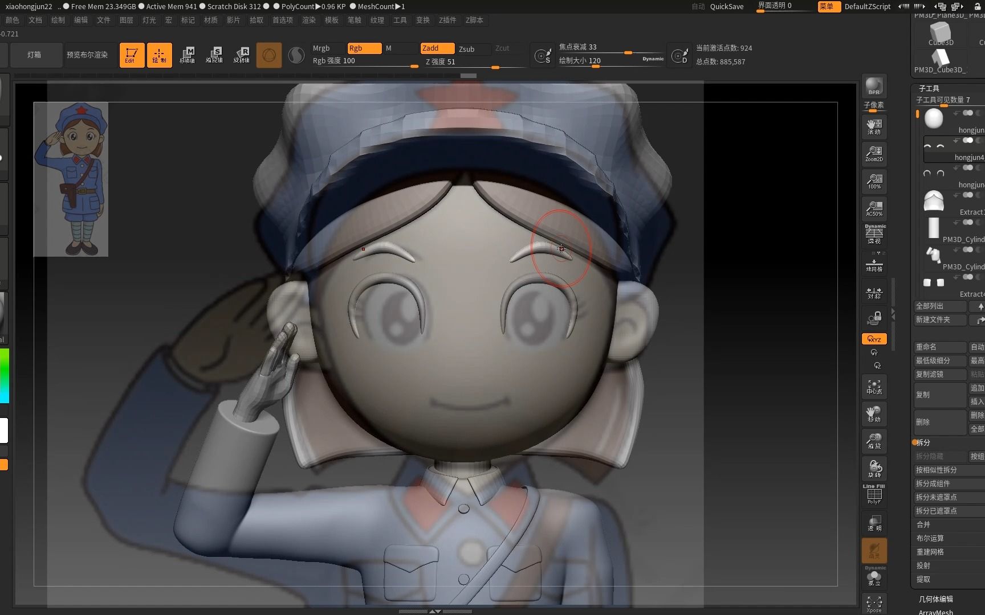Toggle the Mrgb mode
This screenshot has height=615, width=985.
[x=328, y=48]
